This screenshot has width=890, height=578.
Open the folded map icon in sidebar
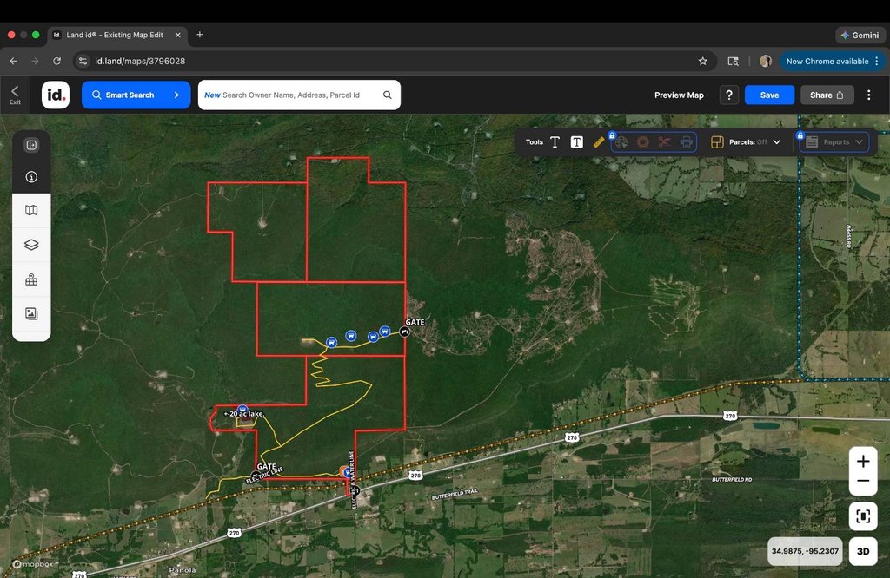31,210
